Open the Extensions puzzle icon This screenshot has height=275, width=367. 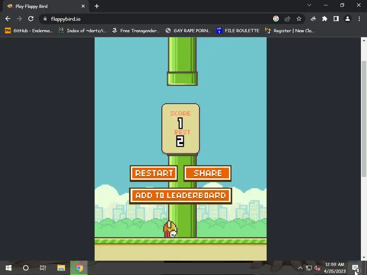coord(325,19)
